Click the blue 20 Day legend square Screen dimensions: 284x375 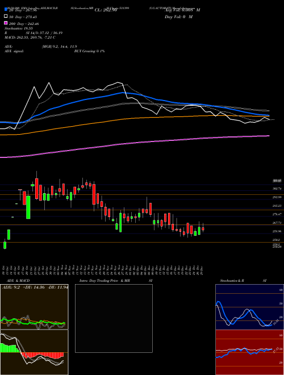(6, 10)
